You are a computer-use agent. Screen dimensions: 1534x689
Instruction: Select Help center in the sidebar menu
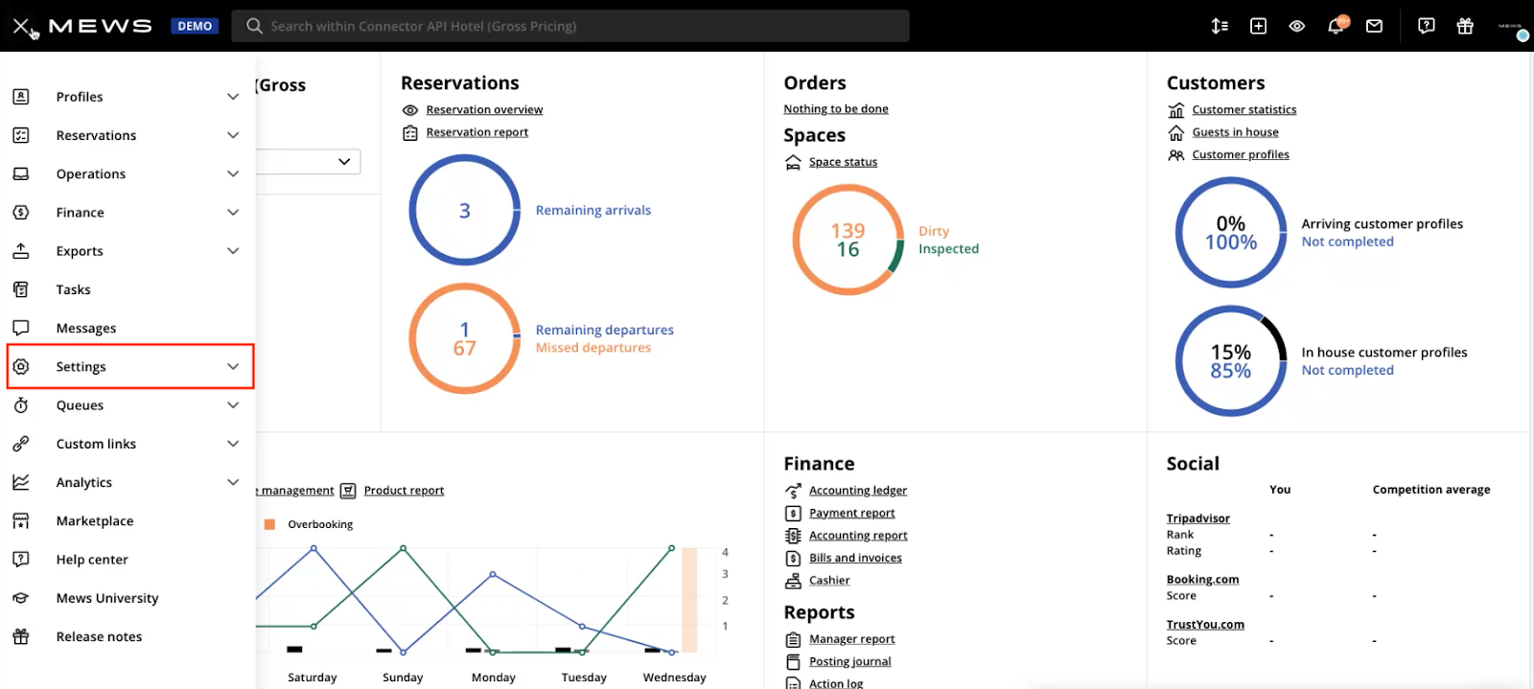click(92, 559)
